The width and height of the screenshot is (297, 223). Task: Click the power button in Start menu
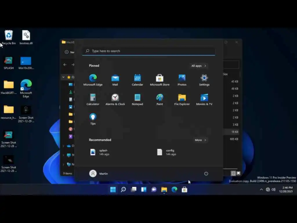(206, 174)
